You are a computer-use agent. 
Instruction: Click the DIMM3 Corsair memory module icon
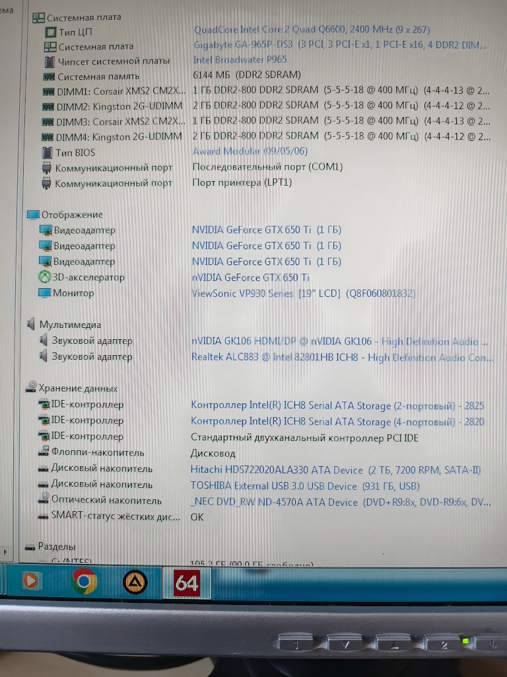[x=48, y=122]
